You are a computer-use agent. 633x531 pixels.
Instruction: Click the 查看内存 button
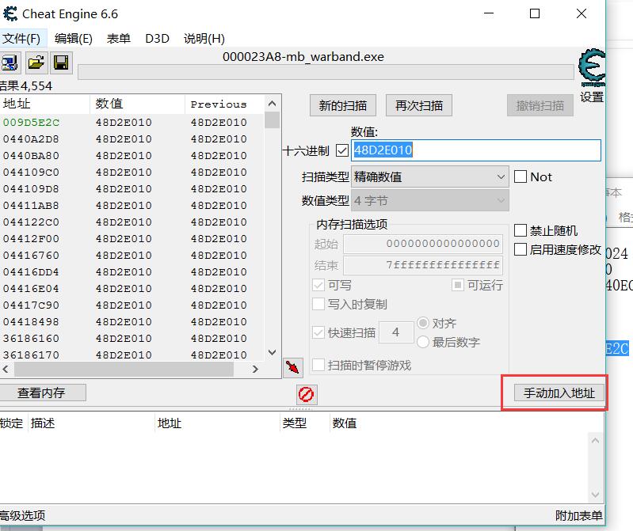tap(41, 393)
